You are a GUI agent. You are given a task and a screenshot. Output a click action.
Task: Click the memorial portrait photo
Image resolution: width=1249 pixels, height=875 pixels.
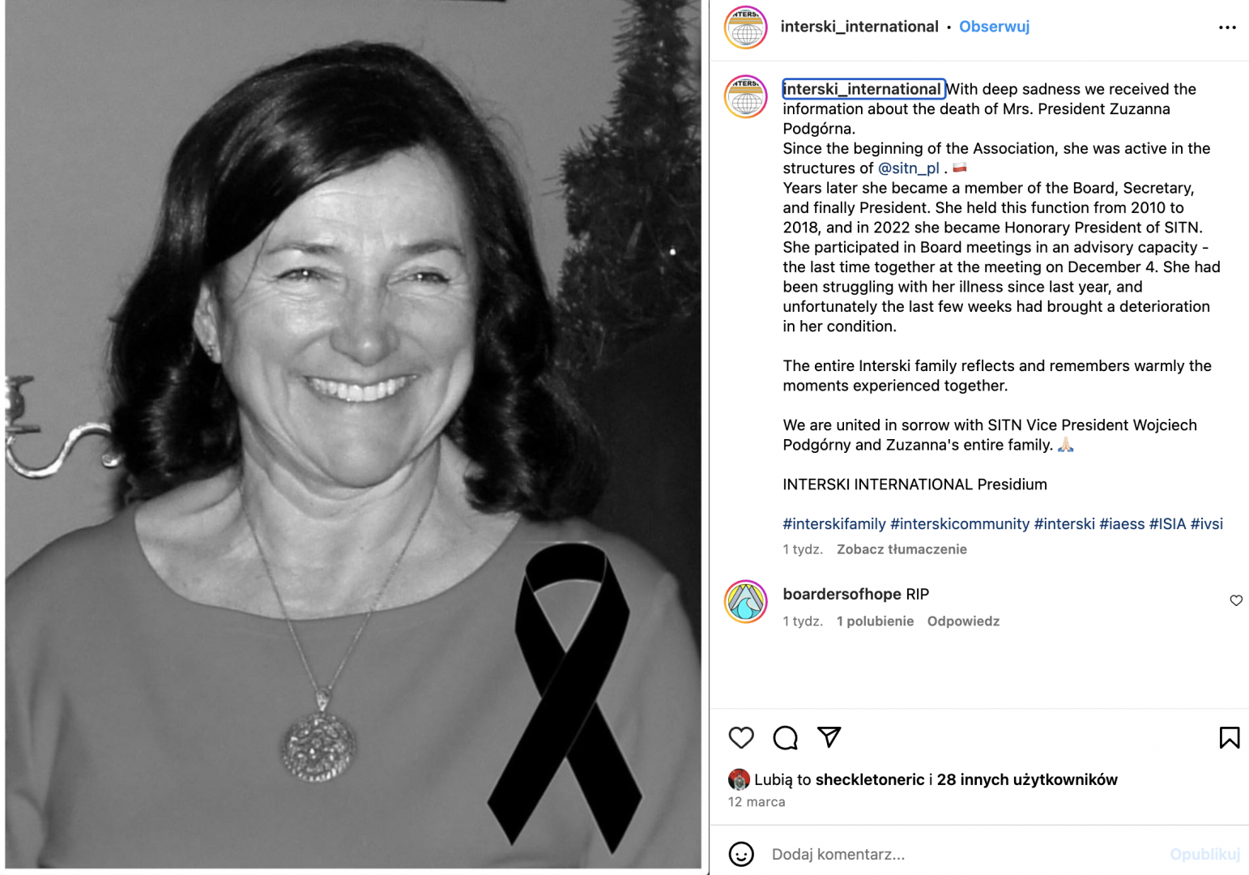click(353, 435)
